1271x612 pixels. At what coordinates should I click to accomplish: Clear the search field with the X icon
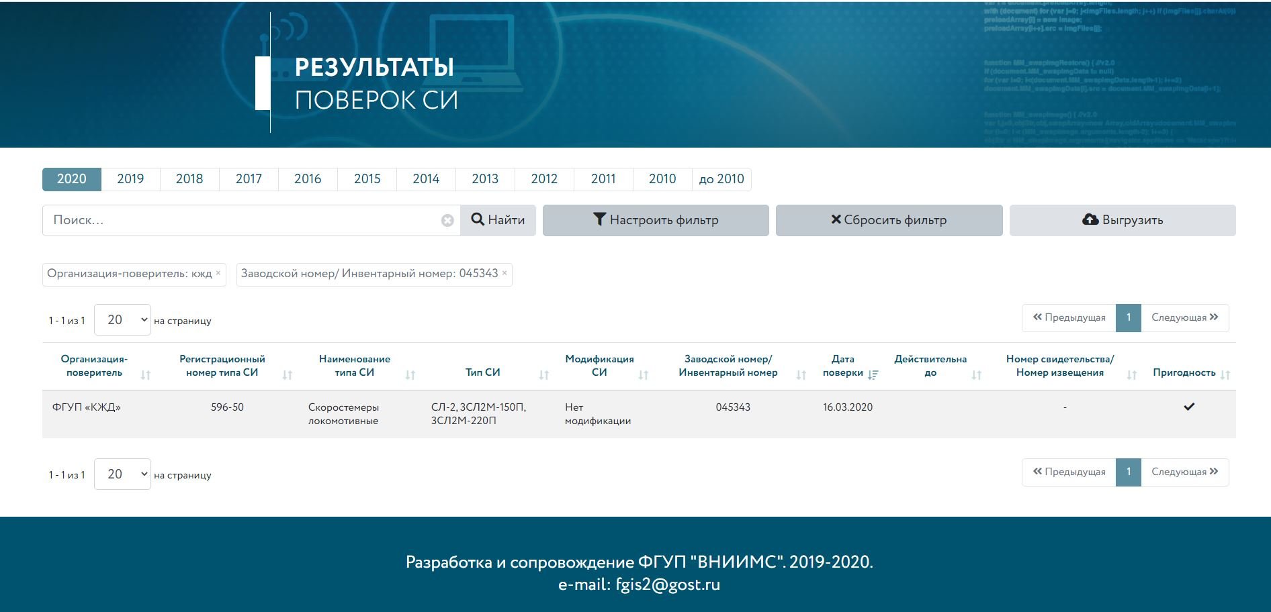(x=447, y=221)
